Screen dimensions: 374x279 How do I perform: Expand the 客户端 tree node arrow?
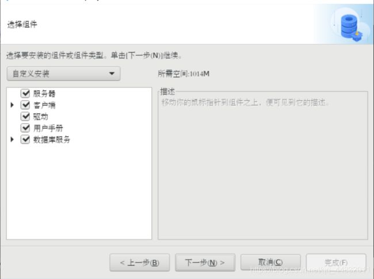(12, 105)
